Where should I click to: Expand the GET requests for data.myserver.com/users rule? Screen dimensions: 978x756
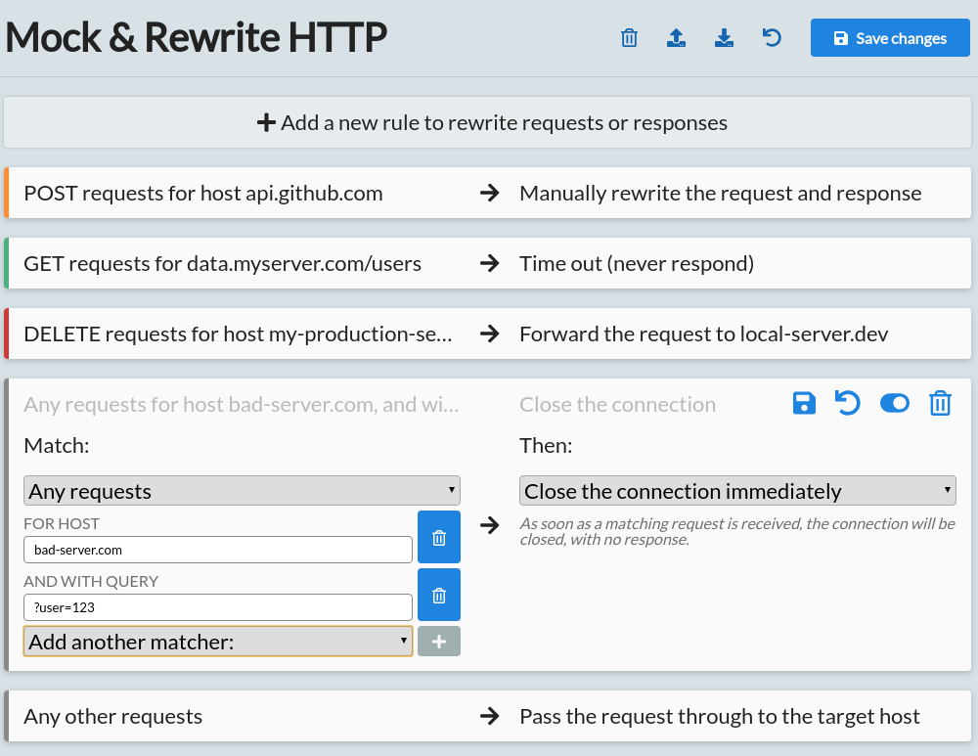(x=489, y=263)
